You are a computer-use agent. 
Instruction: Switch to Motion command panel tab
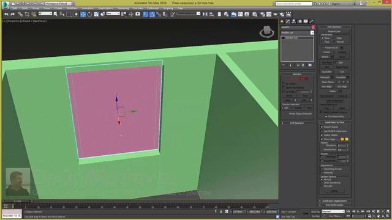pos(300,21)
